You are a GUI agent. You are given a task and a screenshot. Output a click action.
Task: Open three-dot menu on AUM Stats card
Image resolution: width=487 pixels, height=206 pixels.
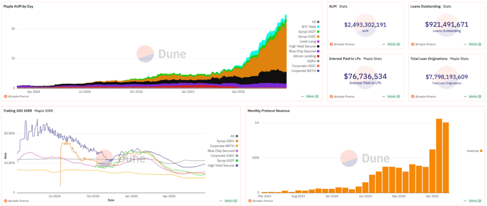[384, 44]
